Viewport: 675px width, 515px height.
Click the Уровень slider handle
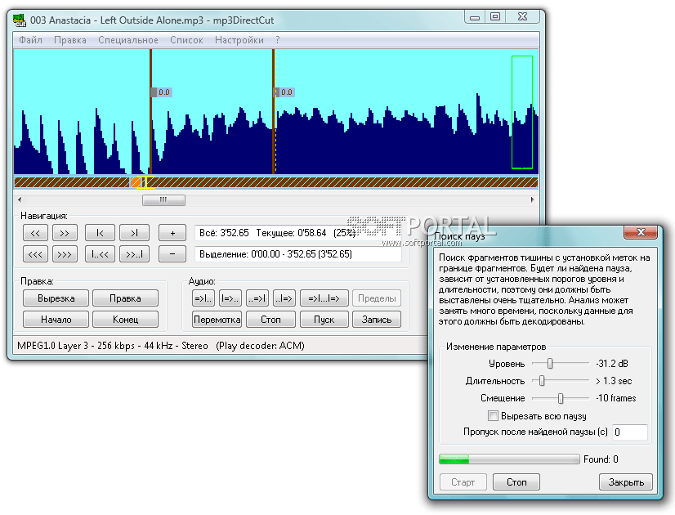(x=550, y=364)
